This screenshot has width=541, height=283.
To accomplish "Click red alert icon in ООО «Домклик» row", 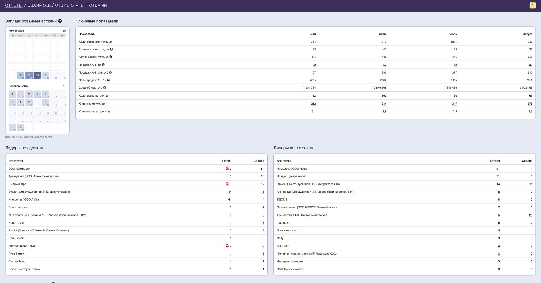I will [227, 168].
